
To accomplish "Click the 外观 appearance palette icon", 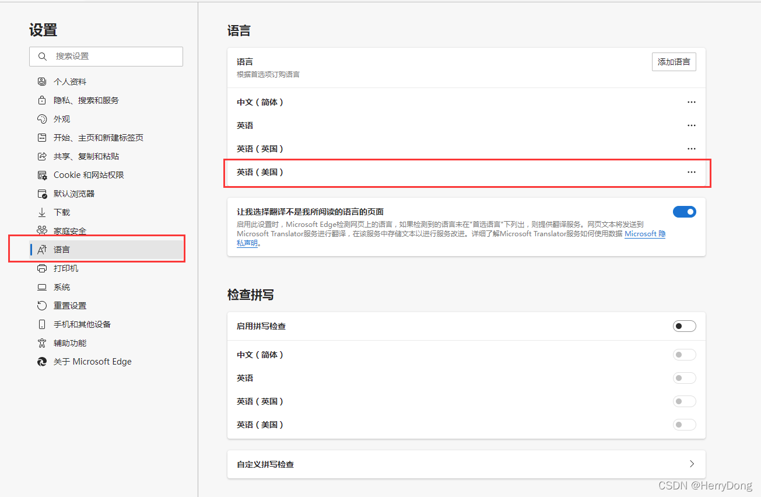I will point(42,119).
